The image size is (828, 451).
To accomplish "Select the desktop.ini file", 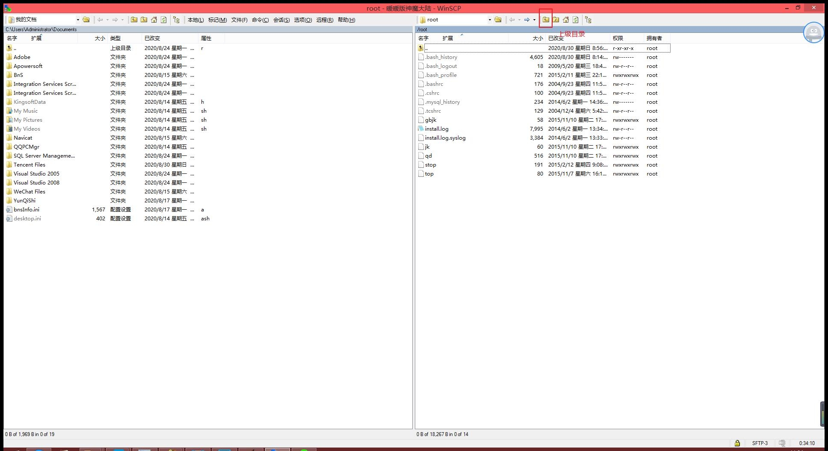I will click(27, 219).
